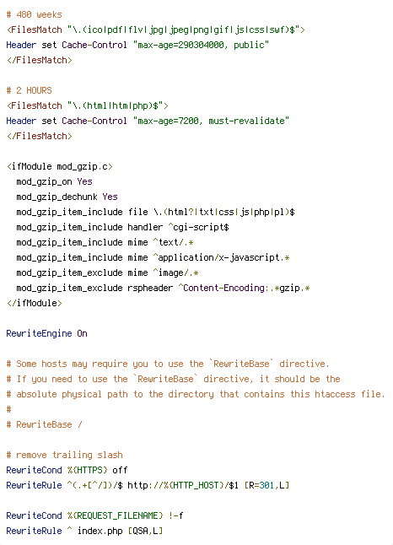The image size is (393, 545).
Task: Click the '^cgi-script$' handler pattern
Action: [198, 227]
